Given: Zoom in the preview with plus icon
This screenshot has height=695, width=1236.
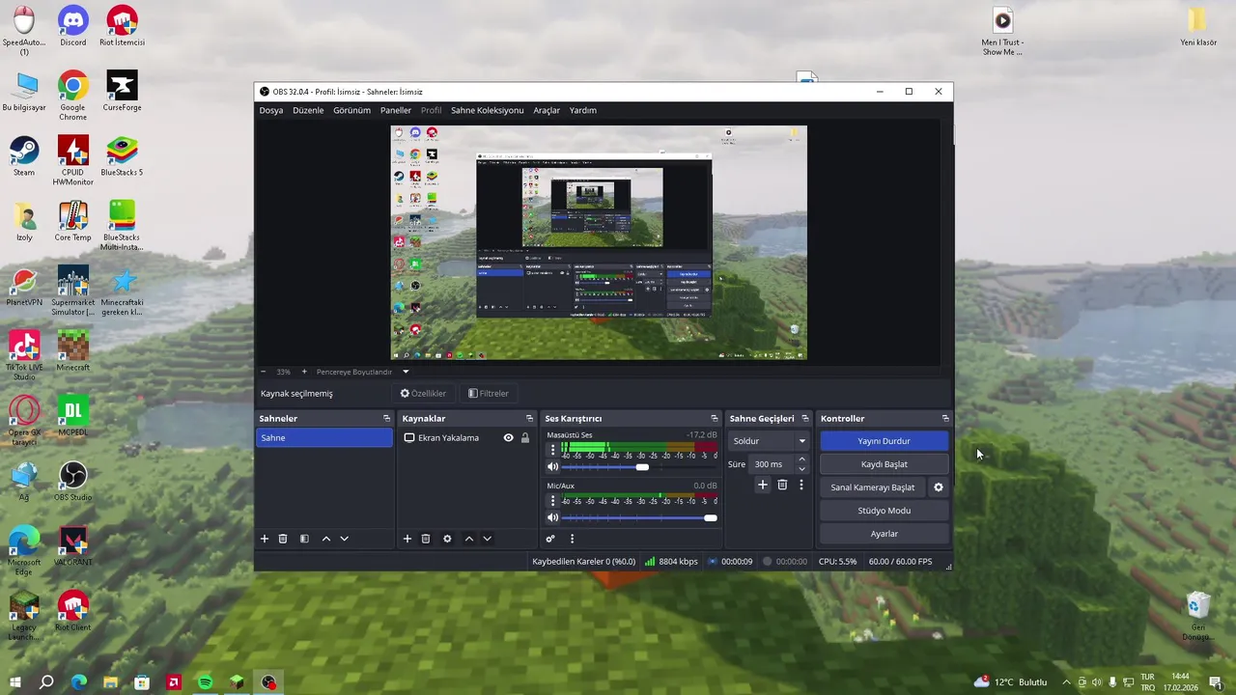Looking at the screenshot, I should click(x=304, y=372).
